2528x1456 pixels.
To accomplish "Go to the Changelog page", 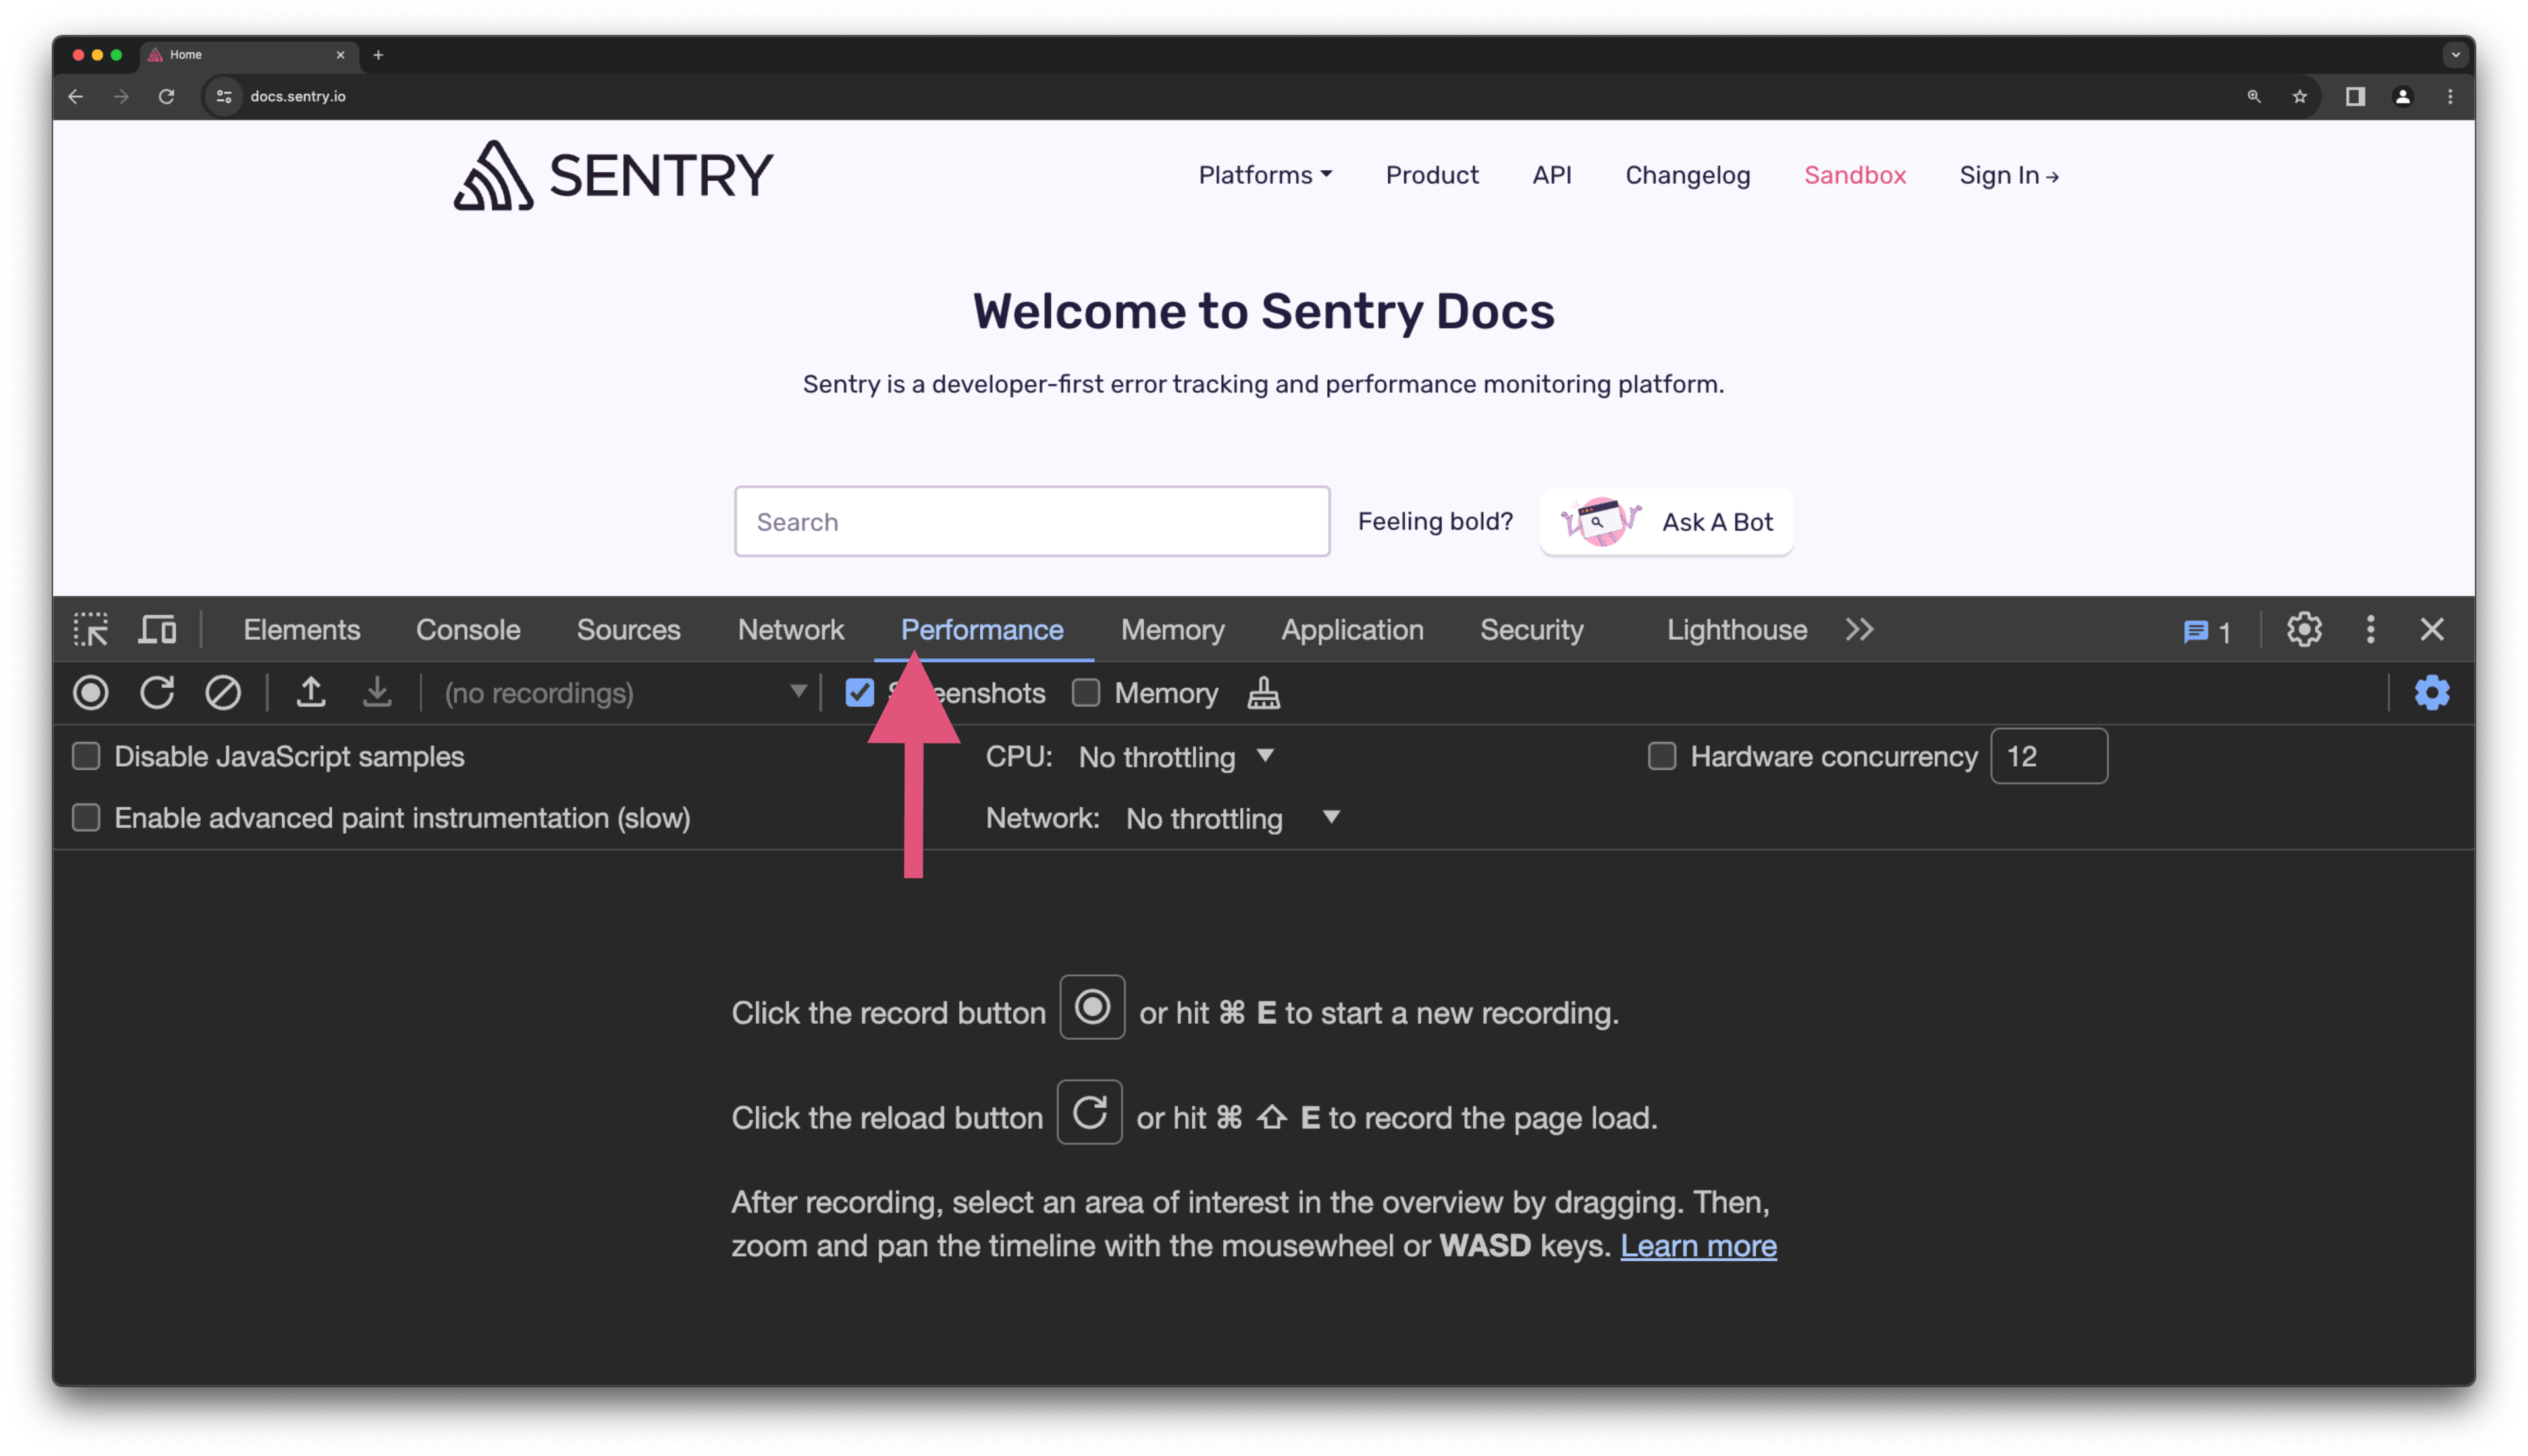I will point(1688,175).
